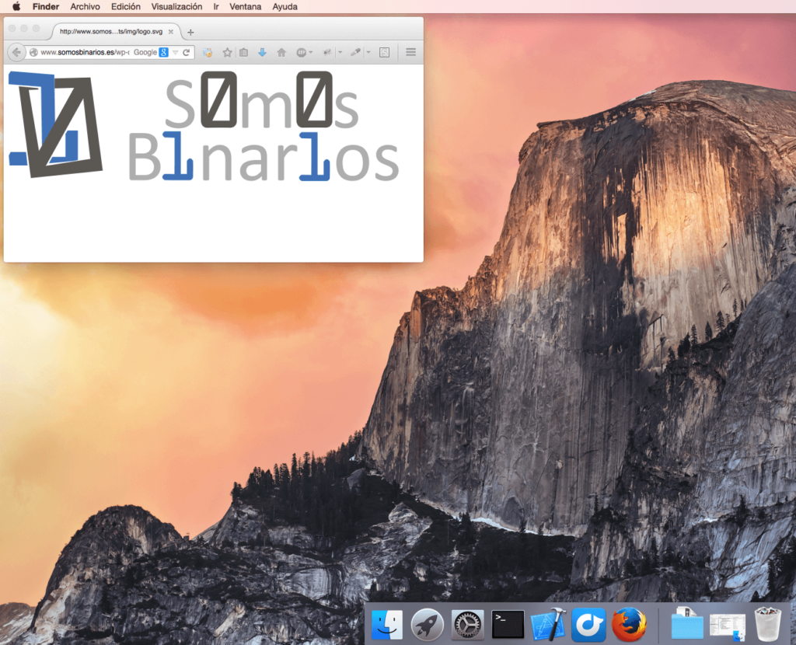This screenshot has width=796, height=645.
Task: Click the Google search box
Action: click(x=145, y=52)
